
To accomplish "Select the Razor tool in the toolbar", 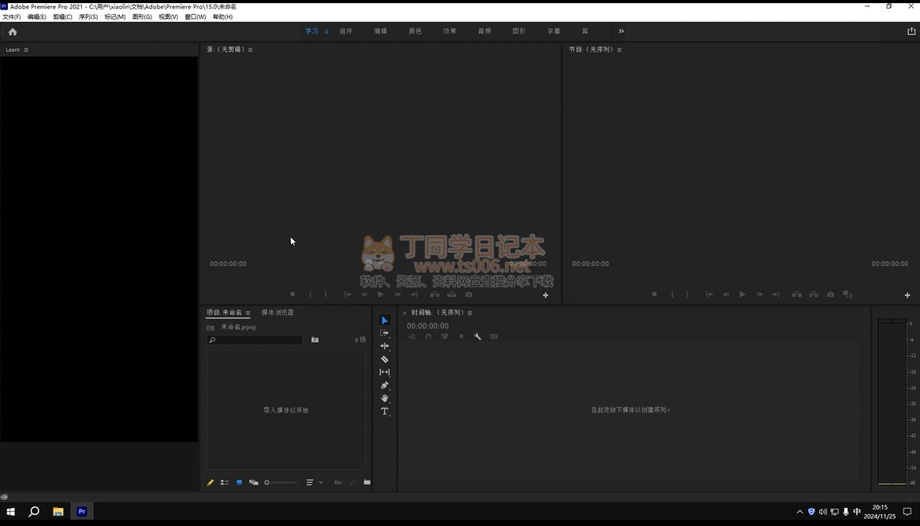I will pos(385,359).
